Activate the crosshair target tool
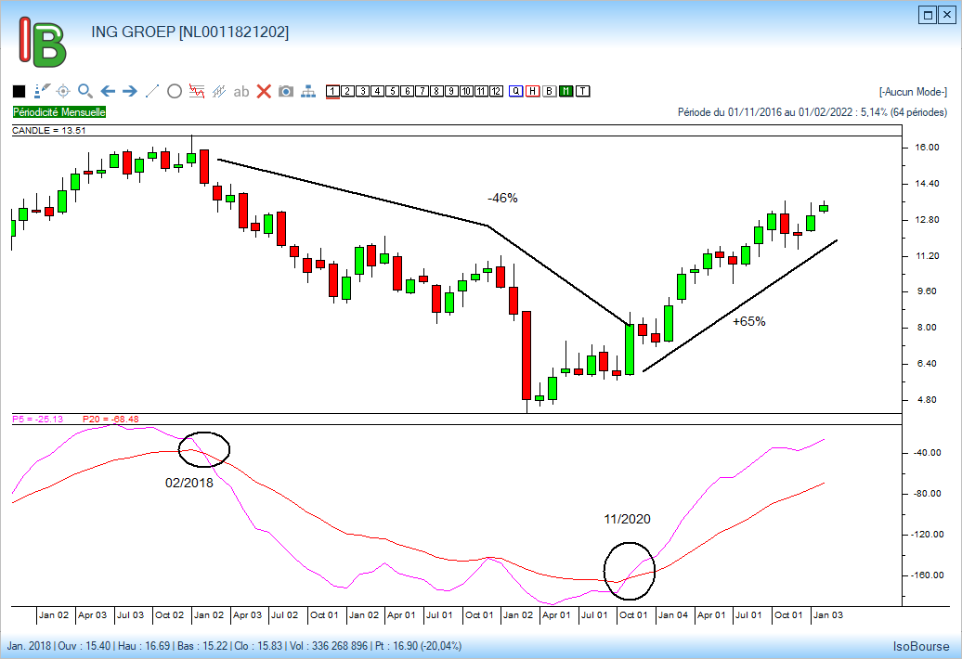The height and width of the screenshot is (659, 962). pos(63,91)
